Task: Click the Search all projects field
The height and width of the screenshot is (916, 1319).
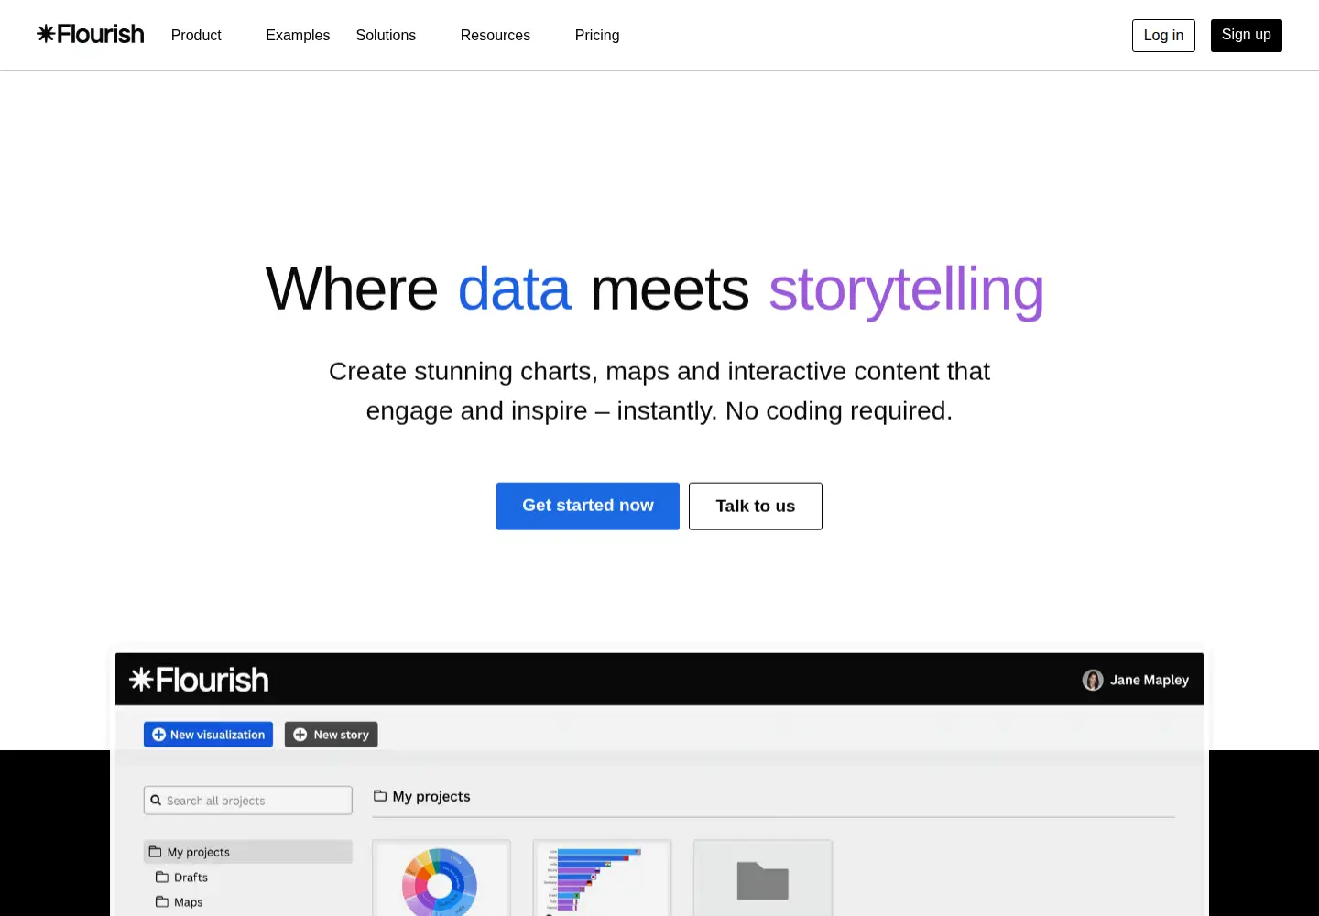Action: coord(248,801)
